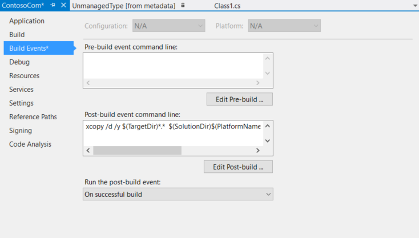Click the xcopy post-build command text
Screen dimensions: 419x238
coord(173,127)
